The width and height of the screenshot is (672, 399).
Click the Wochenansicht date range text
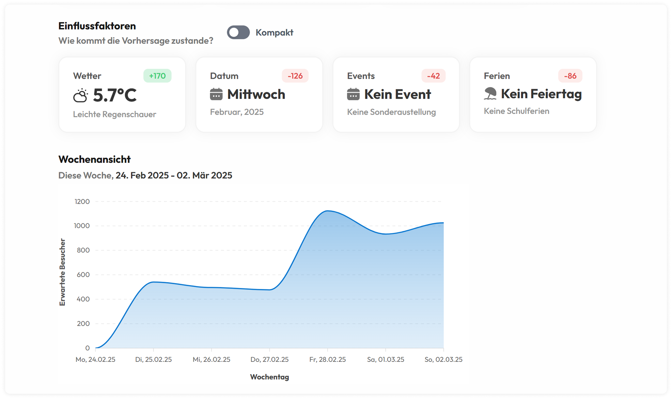[x=174, y=175]
